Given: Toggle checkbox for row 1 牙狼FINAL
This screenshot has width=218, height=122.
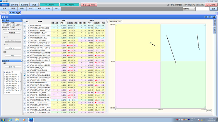Looking at the screenshot, I should [x=25, y=26].
